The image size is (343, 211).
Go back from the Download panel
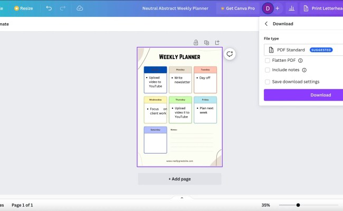click(x=266, y=24)
